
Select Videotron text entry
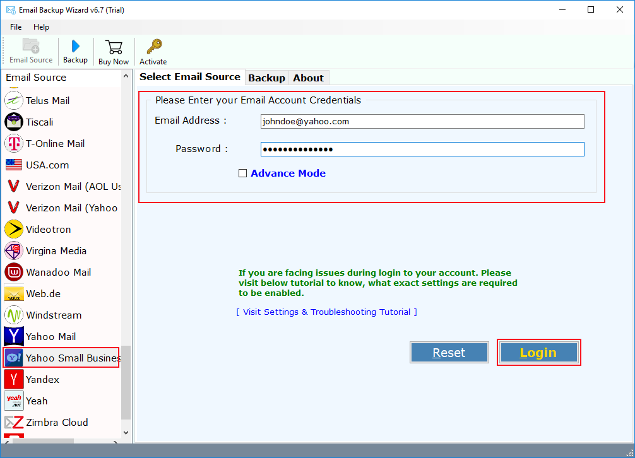48,229
